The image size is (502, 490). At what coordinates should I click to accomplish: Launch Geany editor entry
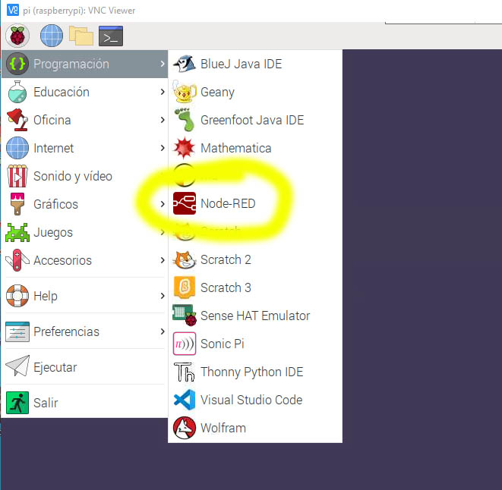coord(255,92)
